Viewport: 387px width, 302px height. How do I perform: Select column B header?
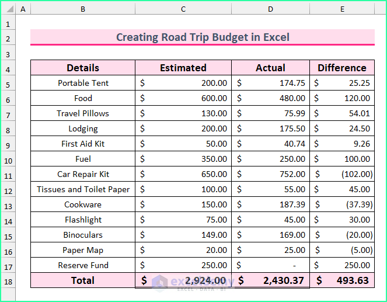coord(83,9)
